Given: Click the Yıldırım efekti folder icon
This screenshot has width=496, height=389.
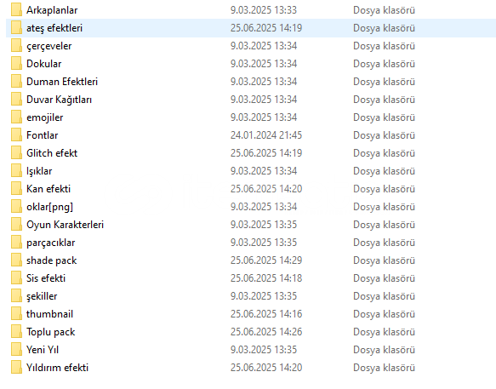Looking at the screenshot, I should point(16,368).
